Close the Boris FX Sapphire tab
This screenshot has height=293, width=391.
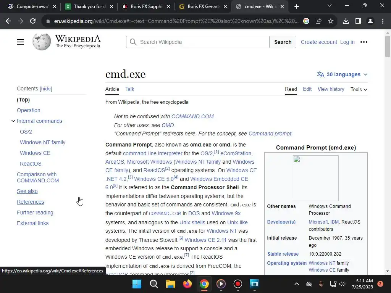tap(168, 6)
